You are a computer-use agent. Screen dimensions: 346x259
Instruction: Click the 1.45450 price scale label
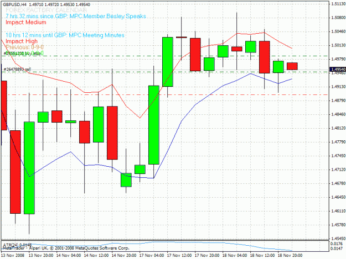coord(338,239)
